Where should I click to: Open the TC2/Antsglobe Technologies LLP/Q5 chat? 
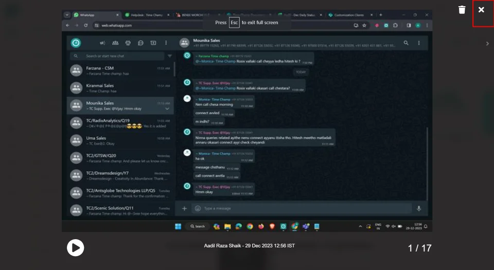click(x=120, y=193)
